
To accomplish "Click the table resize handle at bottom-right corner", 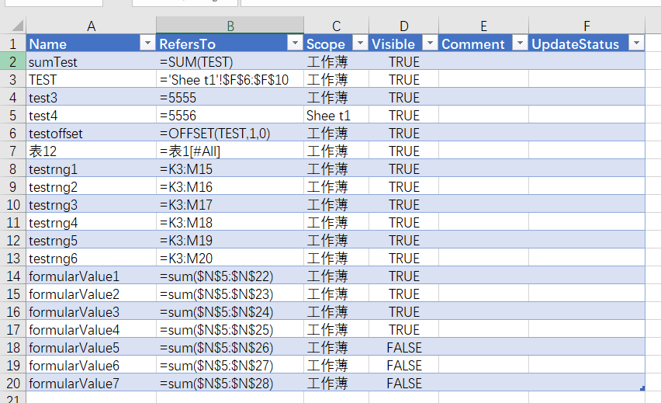I will [642, 388].
